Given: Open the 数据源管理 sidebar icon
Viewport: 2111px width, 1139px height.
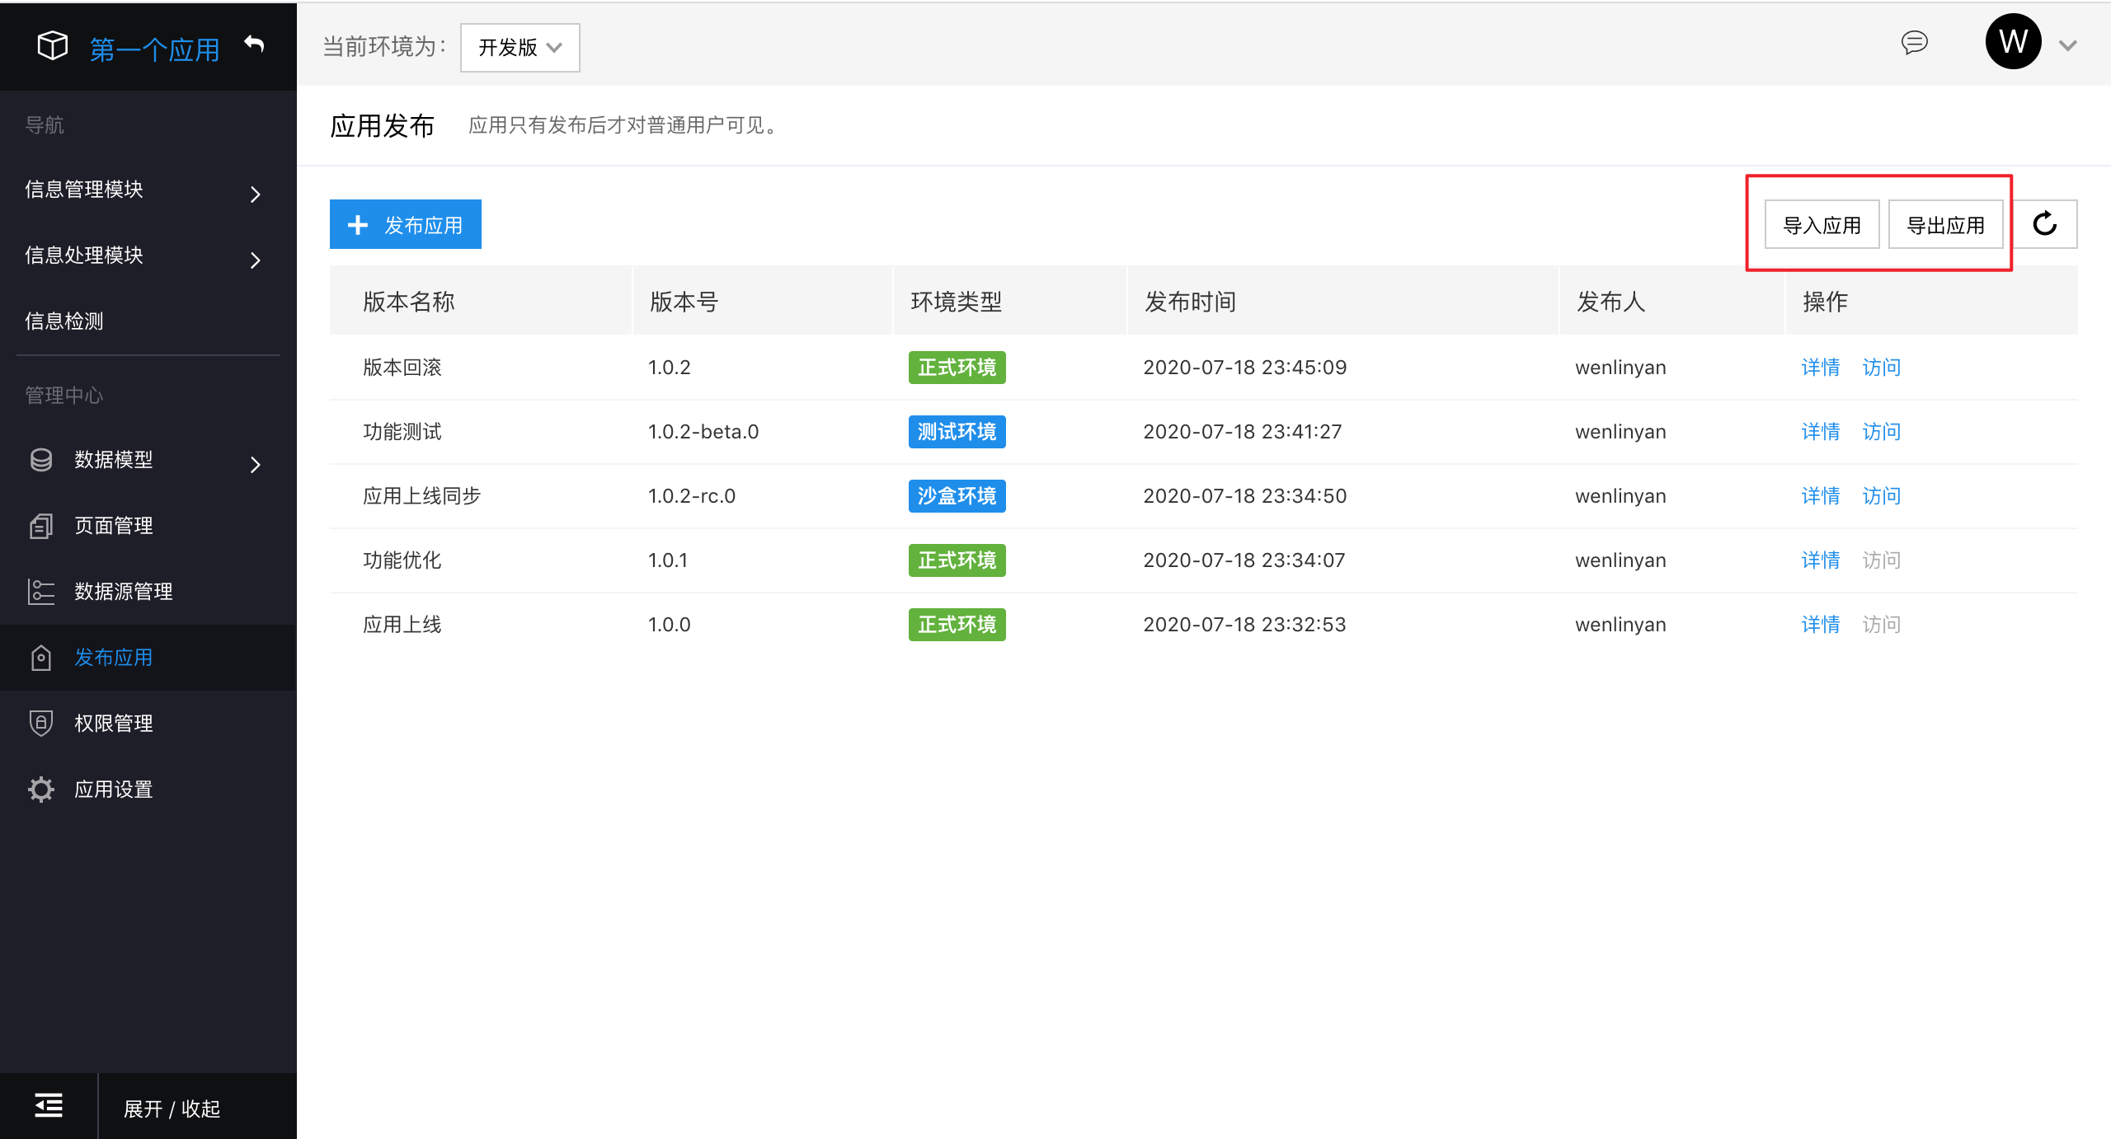Looking at the screenshot, I should tap(40, 591).
